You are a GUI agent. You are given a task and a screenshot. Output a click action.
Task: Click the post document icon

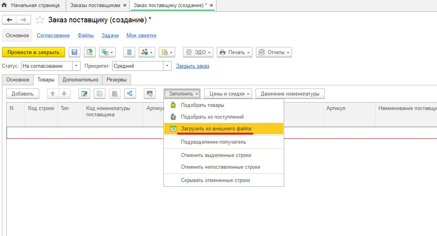90,52
